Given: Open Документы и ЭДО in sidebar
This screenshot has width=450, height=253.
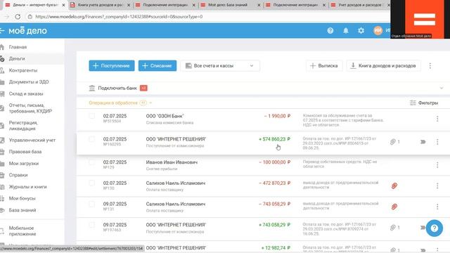Looking at the screenshot, I should (x=29, y=82).
